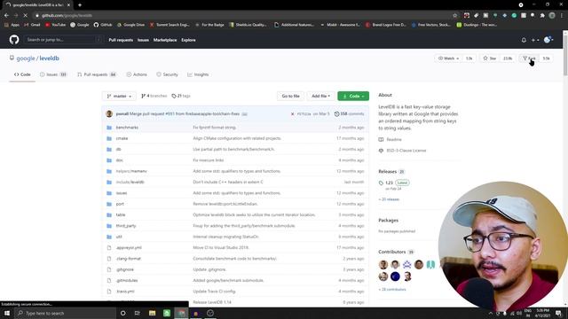Image resolution: width=568 pixels, height=319 pixels.
Task: Open the GitHub bookmark in bookmarks bar
Action: pyautogui.click(x=103, y=25)
